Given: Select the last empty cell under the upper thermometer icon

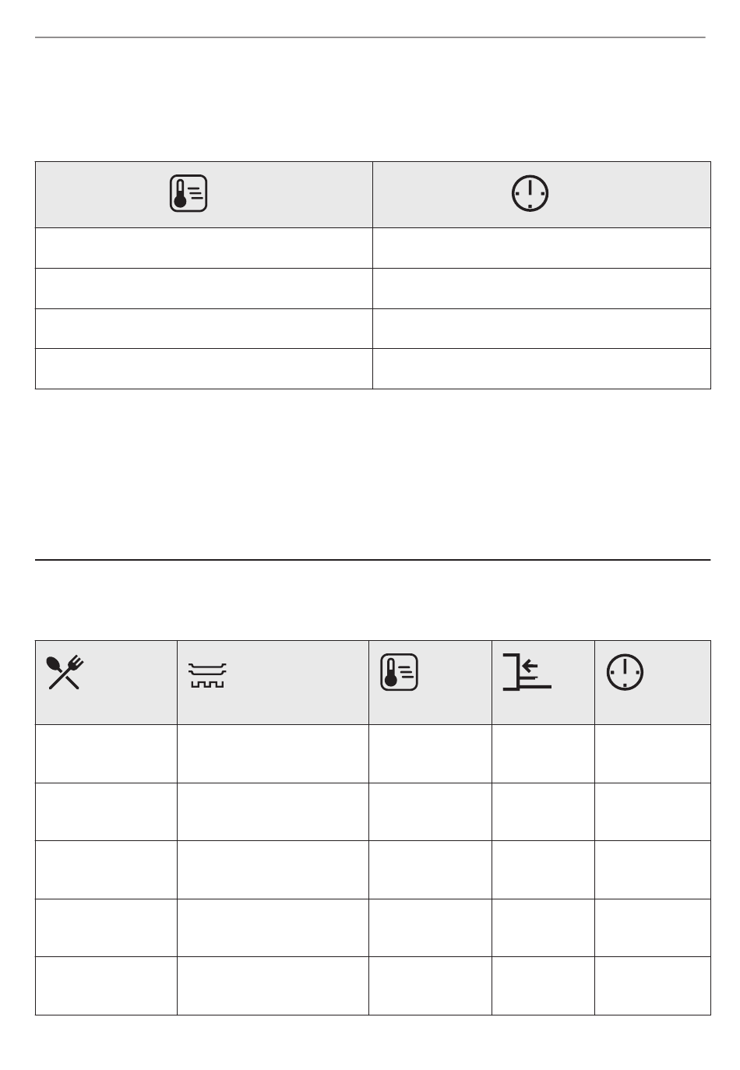Looking at the screenshot, I should [x=204, y=368].
